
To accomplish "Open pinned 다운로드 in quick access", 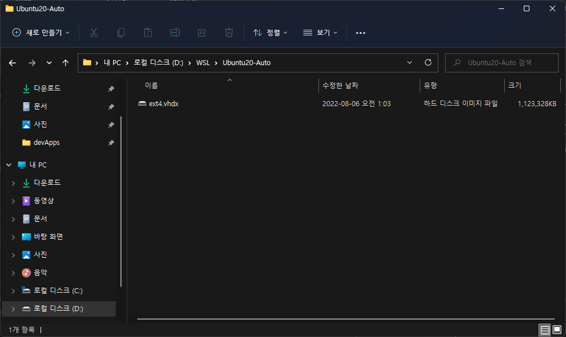I will [47, 88].
